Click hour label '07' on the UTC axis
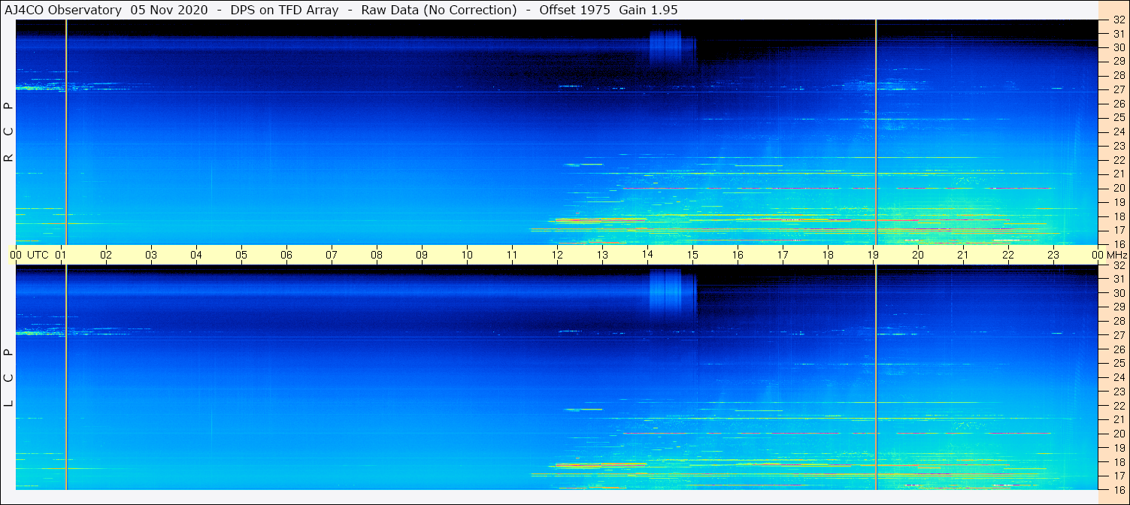Image resolution: width=1130 pixels, height=505 pixels. [x=332, y=255]
